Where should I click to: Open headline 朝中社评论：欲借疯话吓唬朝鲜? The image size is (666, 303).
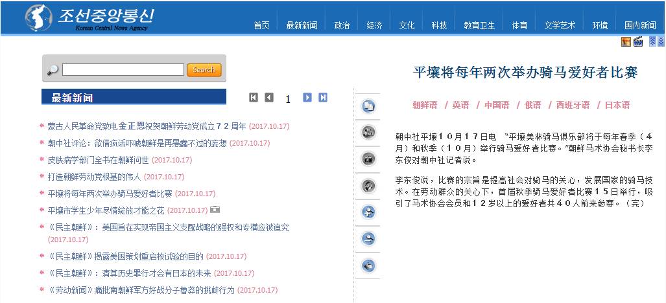137,143
